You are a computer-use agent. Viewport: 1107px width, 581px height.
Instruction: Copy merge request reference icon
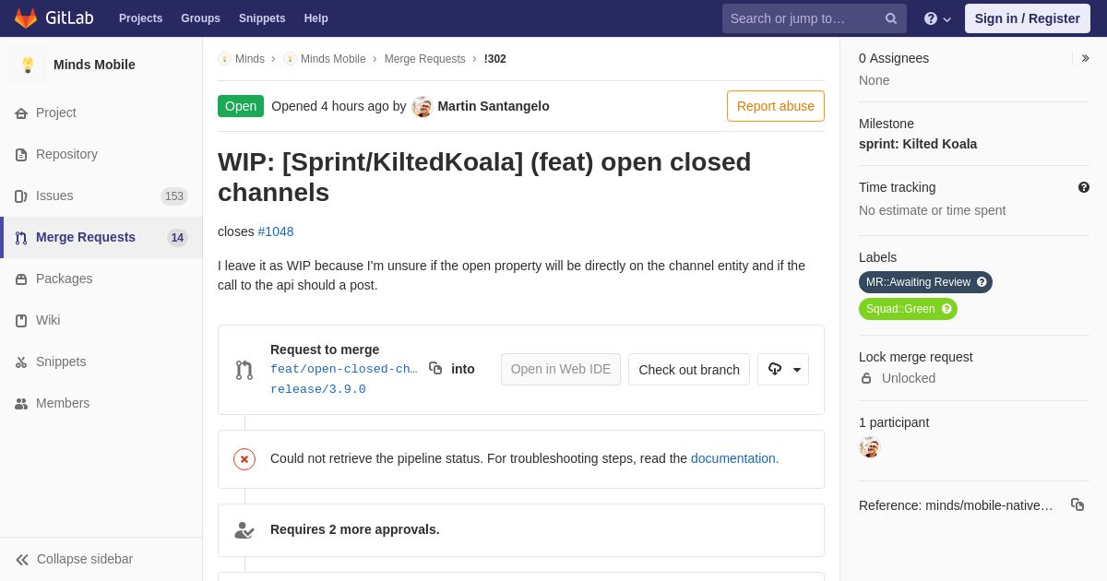point(1077,504)
